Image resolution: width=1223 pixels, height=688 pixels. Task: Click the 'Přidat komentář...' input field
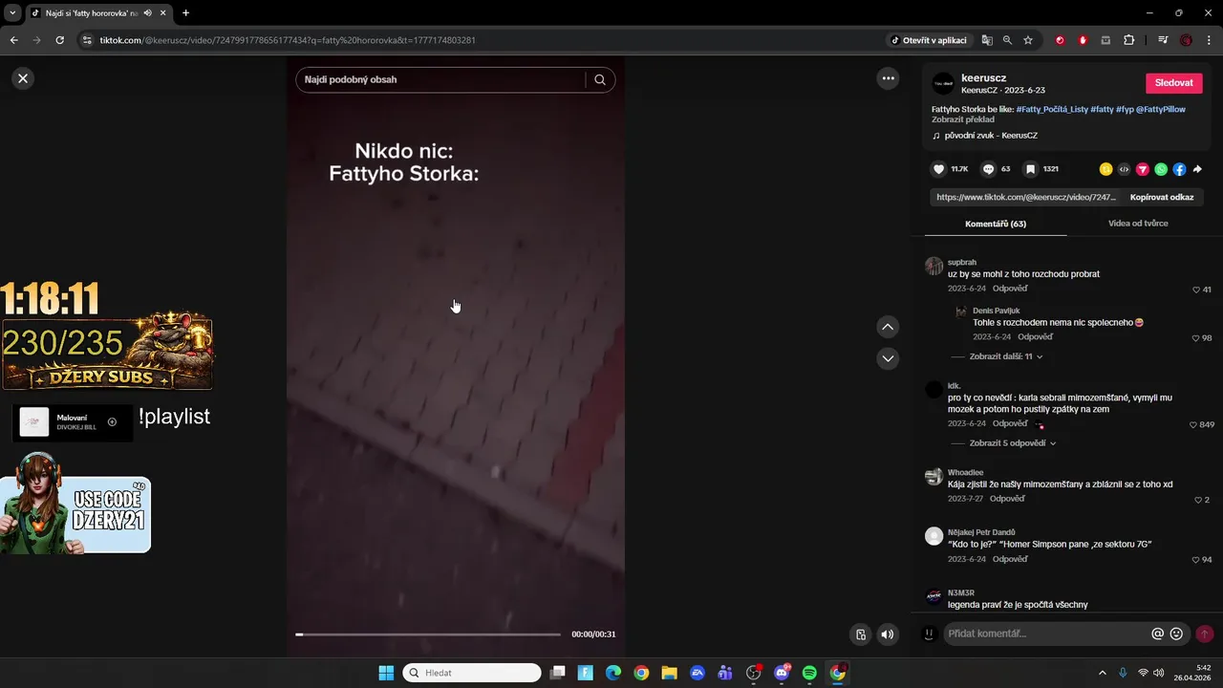(x=1046, y=634)
